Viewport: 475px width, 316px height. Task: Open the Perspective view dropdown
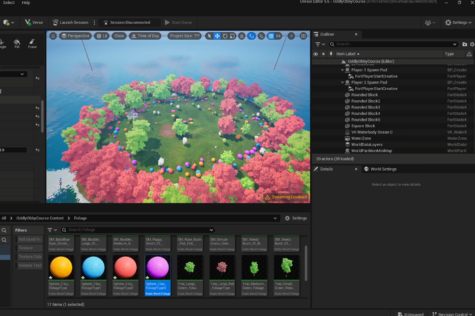click(x=75, y=36)
